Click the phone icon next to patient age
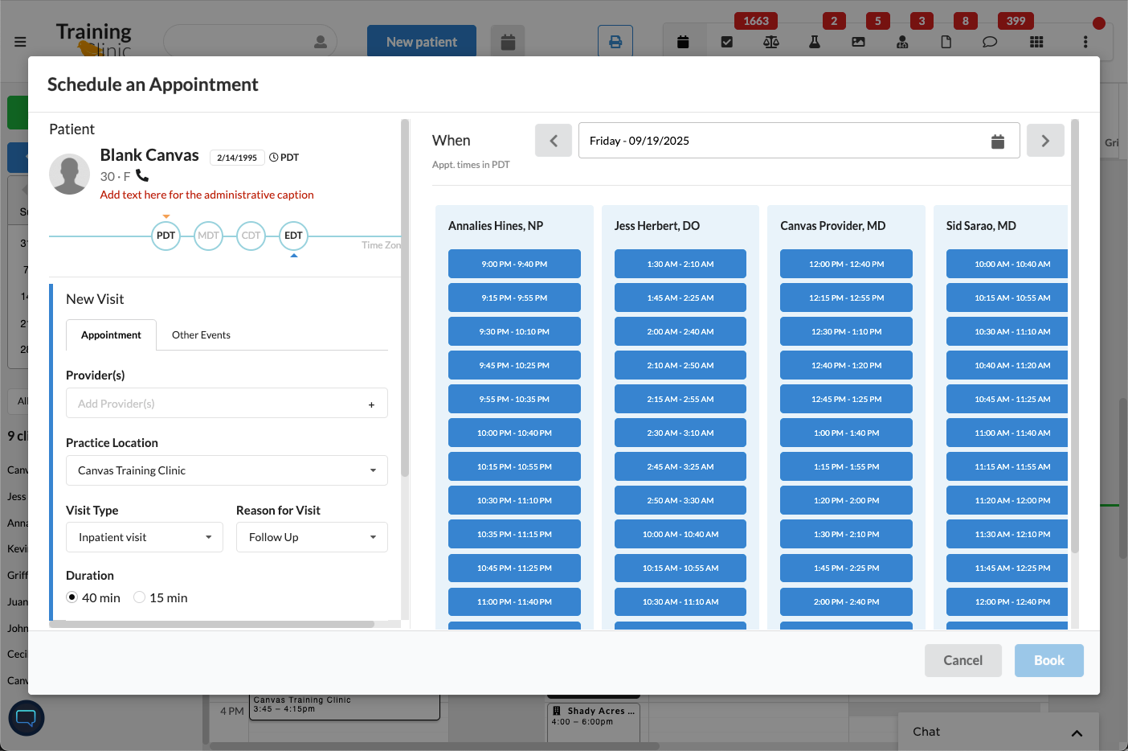The width and height of the screenshot is (1128, 751). (x=142, y=175)
